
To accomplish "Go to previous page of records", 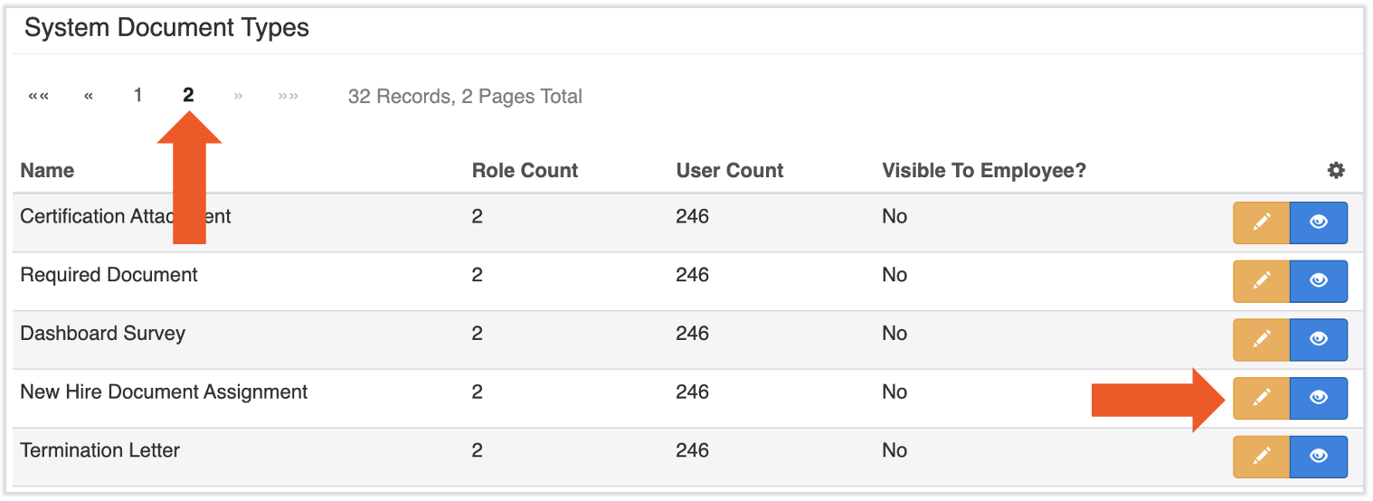I will coord(89,96).
